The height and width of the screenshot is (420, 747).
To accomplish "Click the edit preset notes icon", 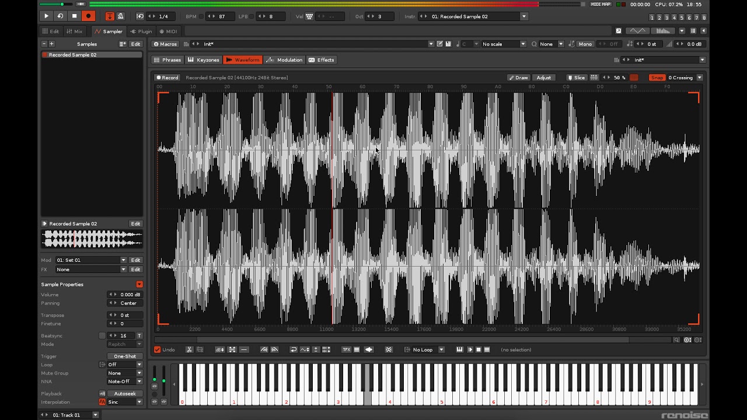I will (440, 44).
